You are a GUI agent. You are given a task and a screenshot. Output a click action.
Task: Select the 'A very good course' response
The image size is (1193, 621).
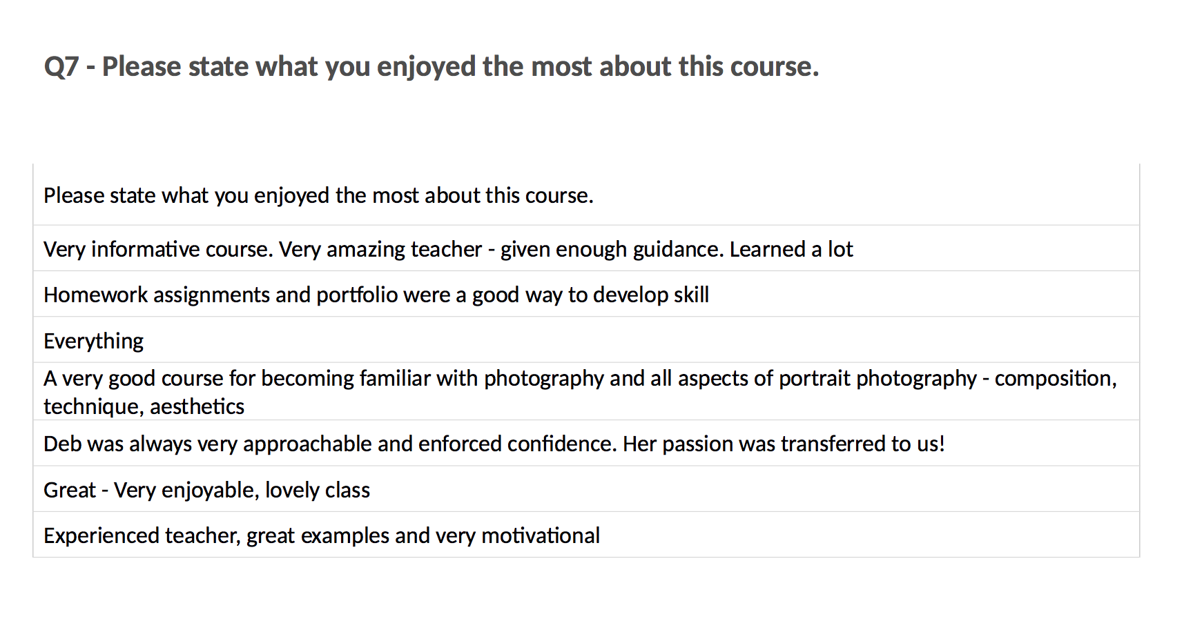click(580, 392)
